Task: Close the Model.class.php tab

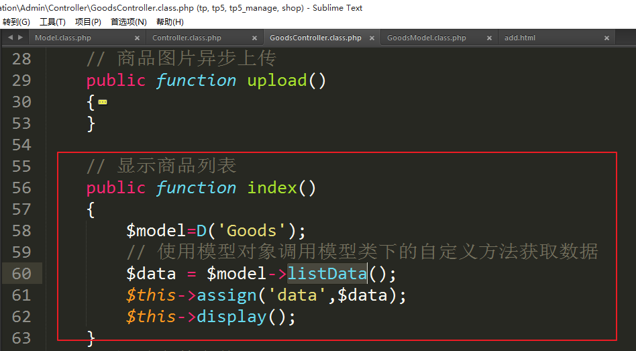Action: (138, 38)
